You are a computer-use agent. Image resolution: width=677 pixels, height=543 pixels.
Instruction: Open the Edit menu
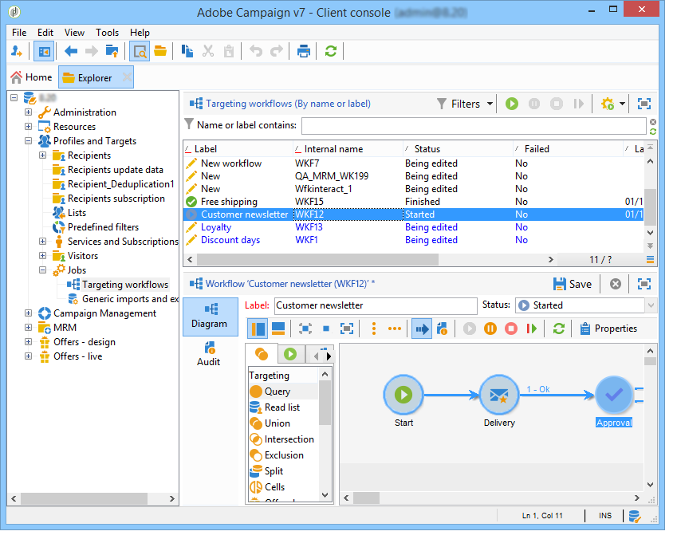click(x=45, y=33)
